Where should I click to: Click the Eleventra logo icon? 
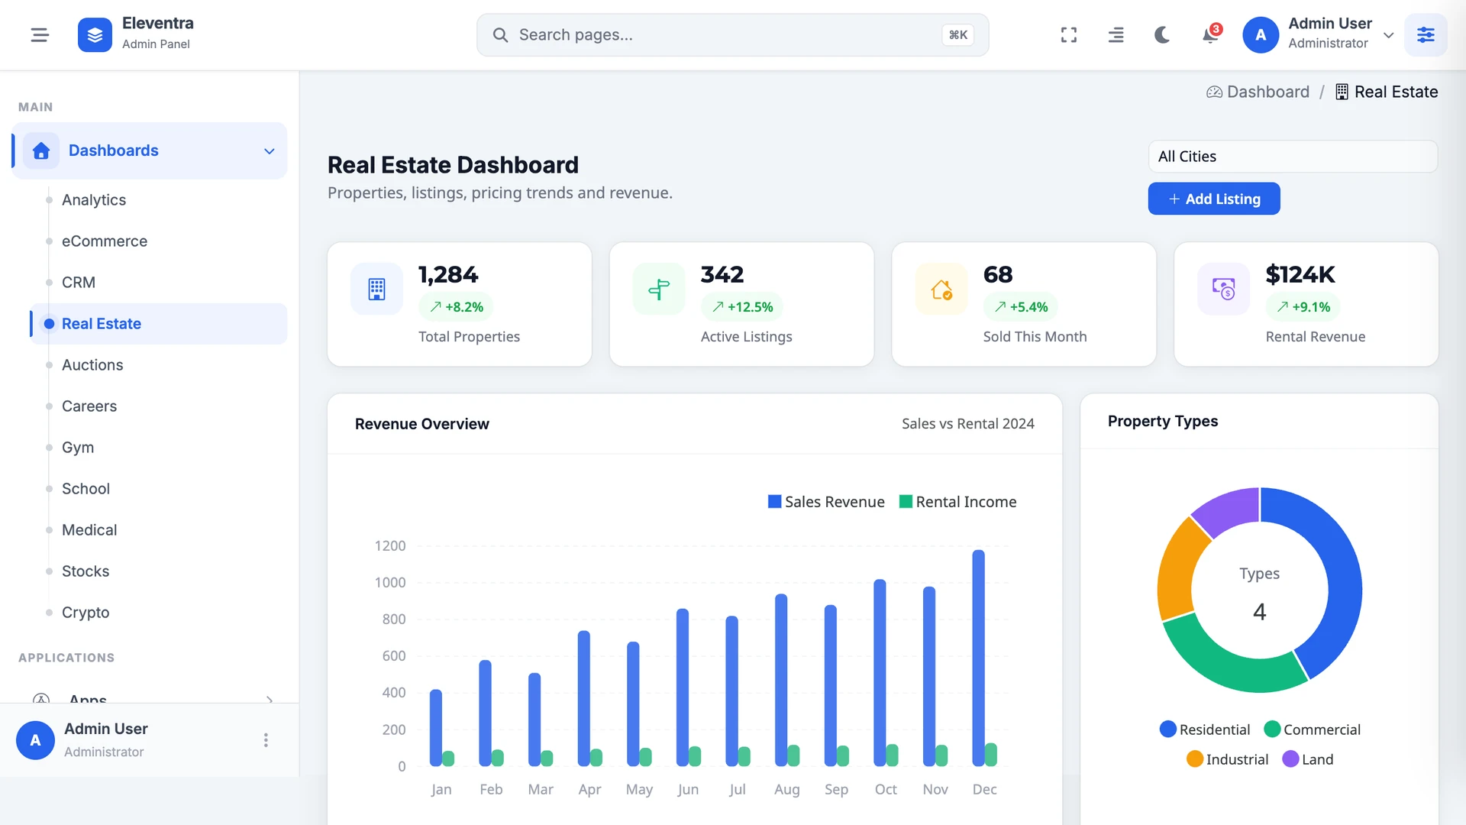(x=95, y=35)
